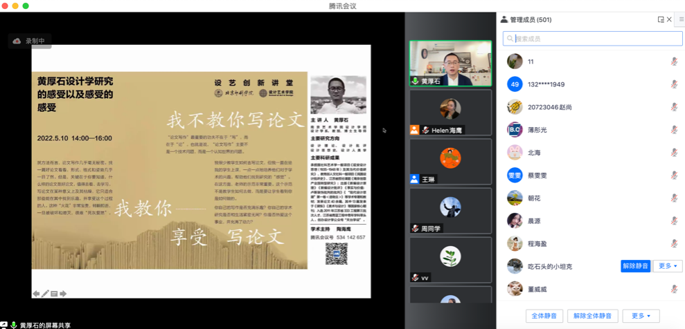The image size is (685, 329).
Task: Click the 录制中 recording indicator
Action: (29, 41)
